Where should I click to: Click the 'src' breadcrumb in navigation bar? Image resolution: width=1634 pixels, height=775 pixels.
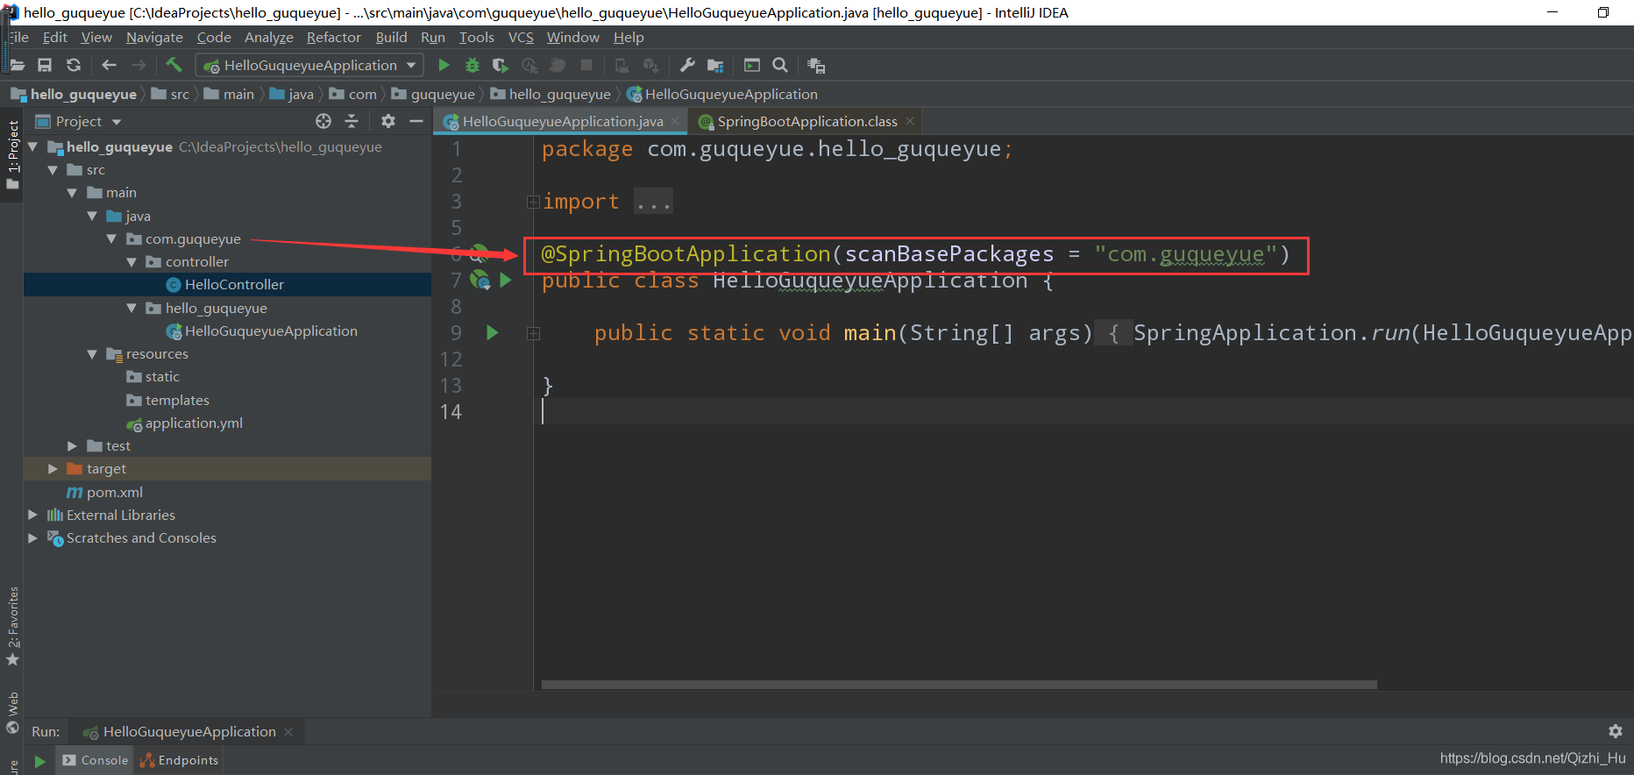point(171,94)
